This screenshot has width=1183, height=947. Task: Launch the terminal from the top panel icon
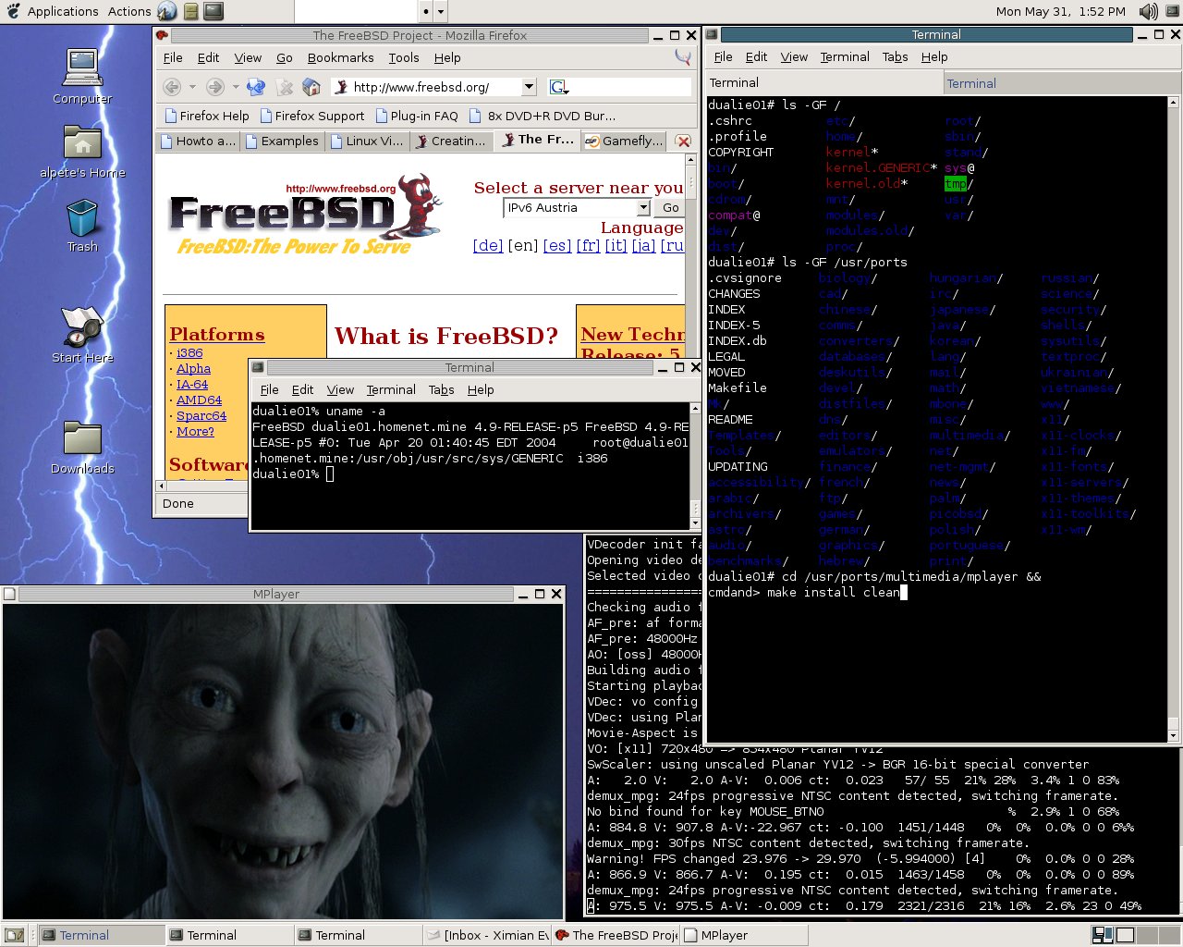(x=213, y=11)
